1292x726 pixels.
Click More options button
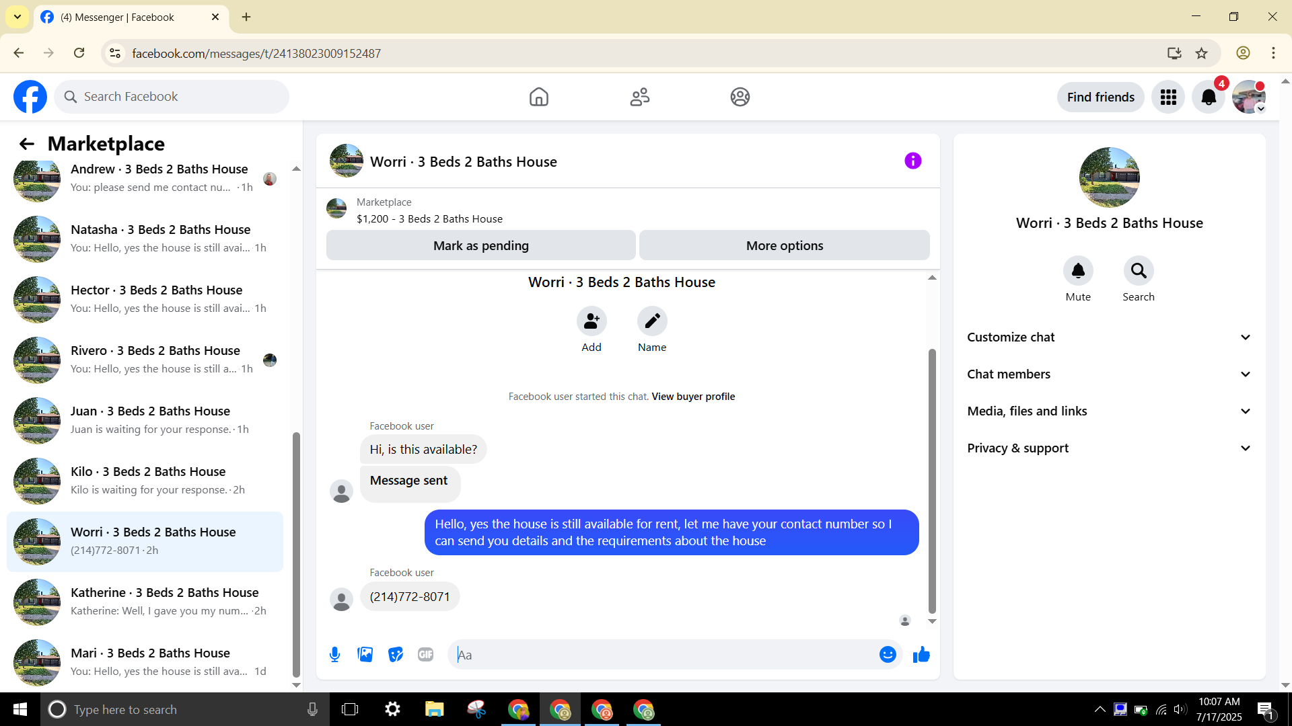click(x=785, y=245)
